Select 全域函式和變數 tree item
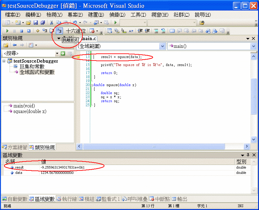 click(37, 72)
